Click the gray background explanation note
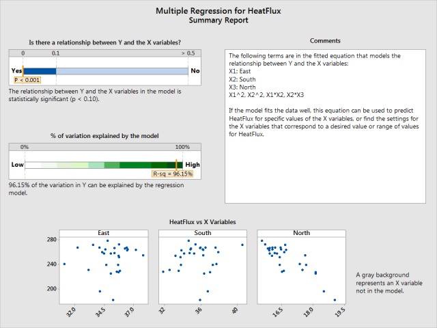The height and width of the screenshot is (328, 437). [384, 282]
